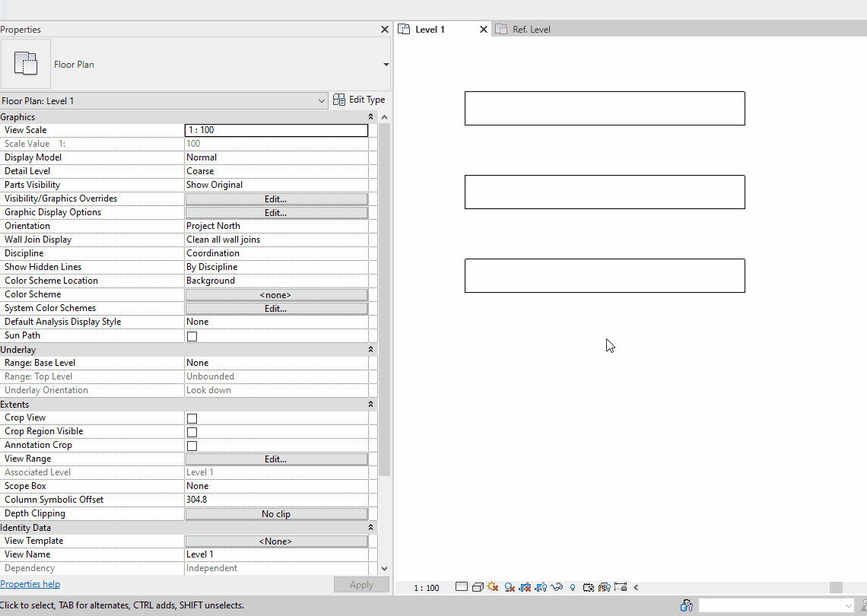The image size is (867, 616).
Task: Open visual style icon on view control bar
Action: 478,587
